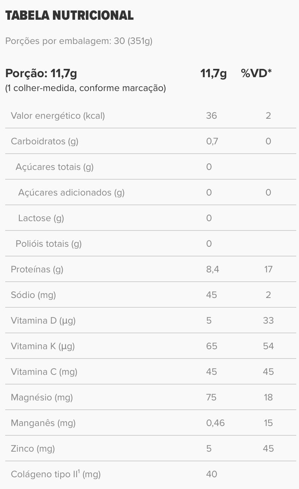Viewport: 299px width, 489px height.
Task: Select the Colágeno tipo II (mg) label
Action: coord(56,474)
